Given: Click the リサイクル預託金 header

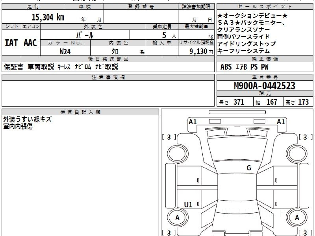Looking at the screenshot, I should click(196, 43).
